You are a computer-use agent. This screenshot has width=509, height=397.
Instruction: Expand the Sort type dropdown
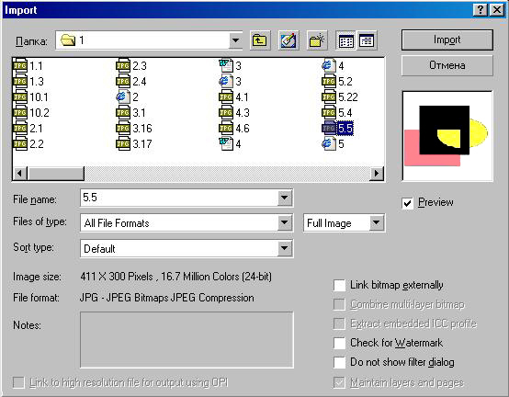point(285,248)
